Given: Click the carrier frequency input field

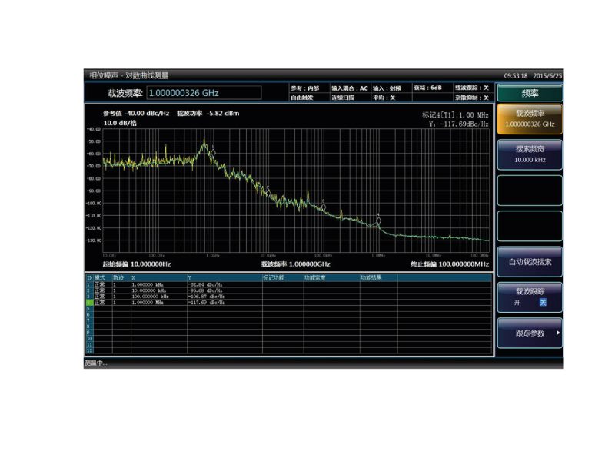Looking at the screenshot, I should 203,93.
